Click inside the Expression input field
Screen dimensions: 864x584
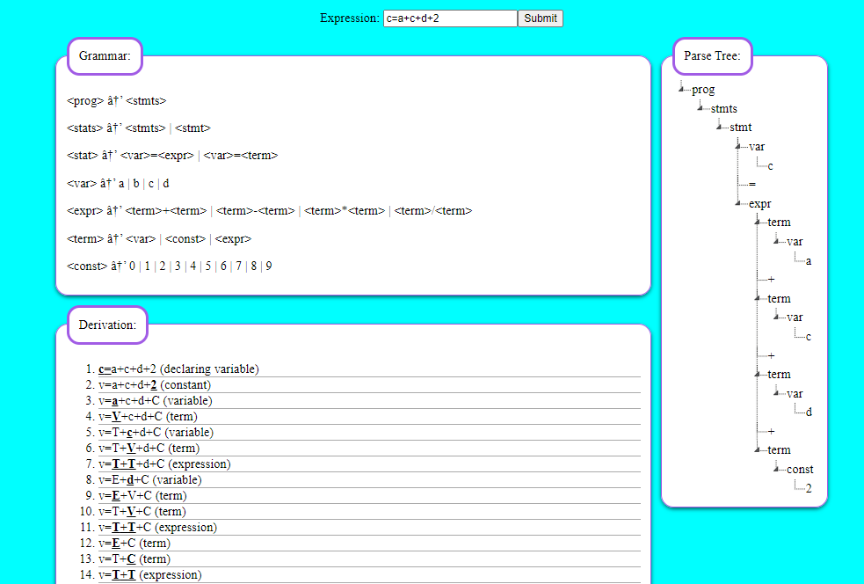tap(449, 18)
